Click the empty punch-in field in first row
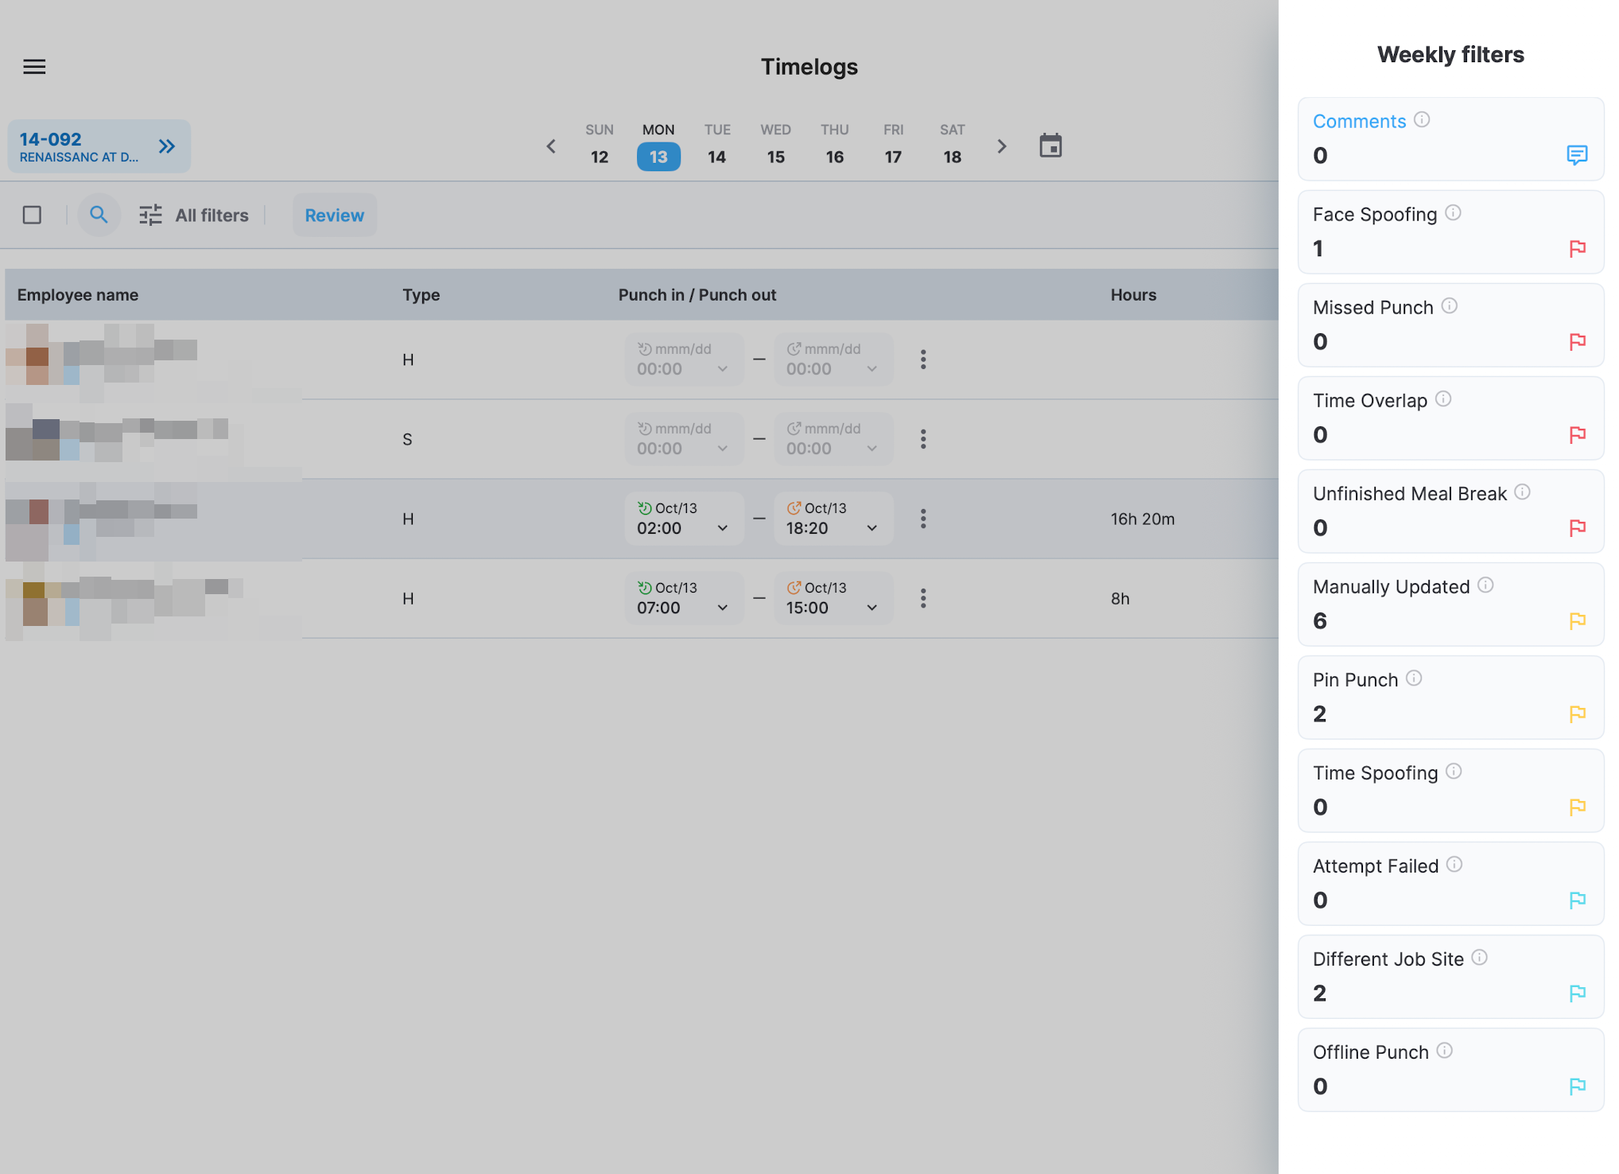Screen dimensions: 1619x1174 pyautogui.click(x=683, y=360)
